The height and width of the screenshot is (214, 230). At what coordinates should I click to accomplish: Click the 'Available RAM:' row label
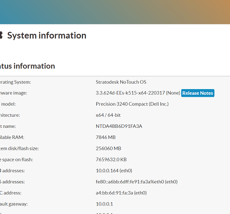click(12, 137)
